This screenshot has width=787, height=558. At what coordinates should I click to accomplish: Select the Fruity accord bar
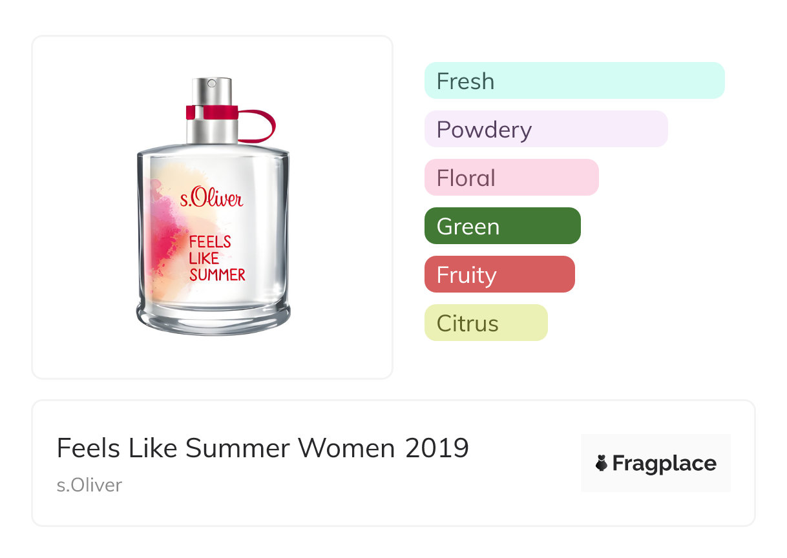coord(499,274)
